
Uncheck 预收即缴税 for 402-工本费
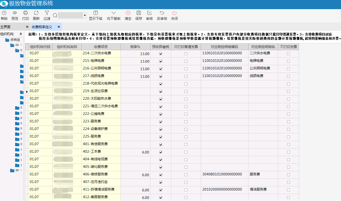(161, 152)
